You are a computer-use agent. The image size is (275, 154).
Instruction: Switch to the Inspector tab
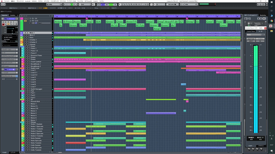click(x=5, y=15)
